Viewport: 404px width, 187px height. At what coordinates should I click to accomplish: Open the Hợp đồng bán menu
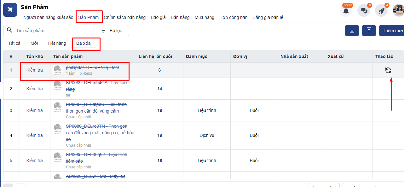pyautogui.click(x=233, y=17)
